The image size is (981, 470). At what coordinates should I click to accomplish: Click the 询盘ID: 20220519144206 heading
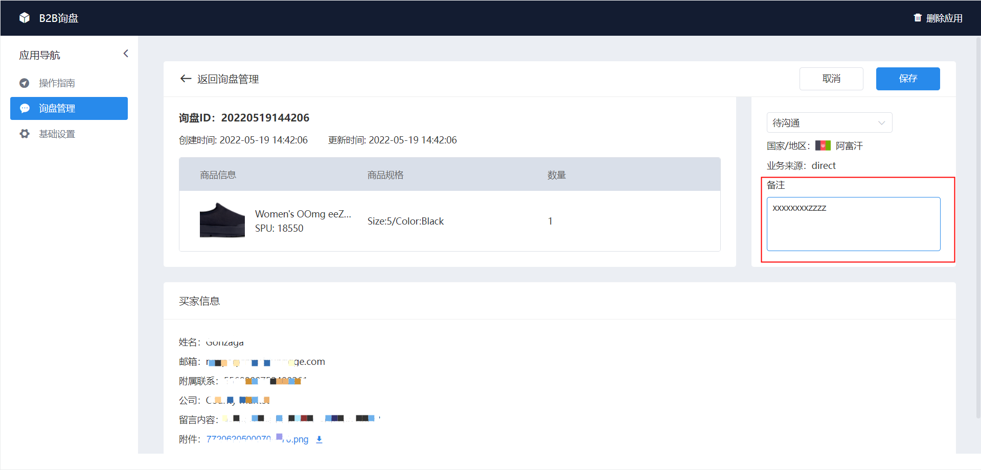click(x=244, y=118)
